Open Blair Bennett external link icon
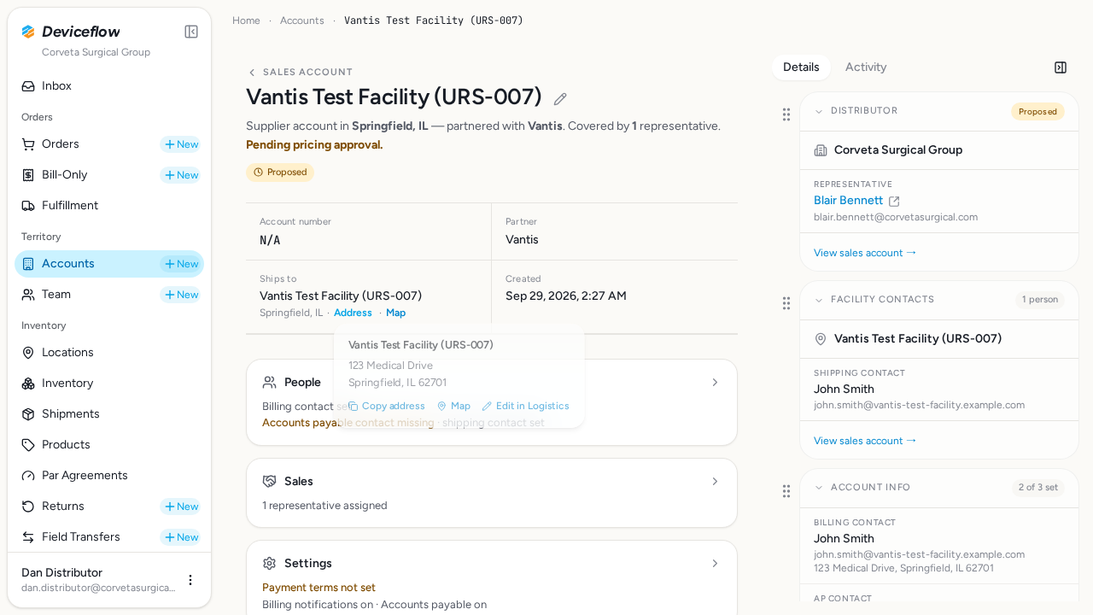 894,202
